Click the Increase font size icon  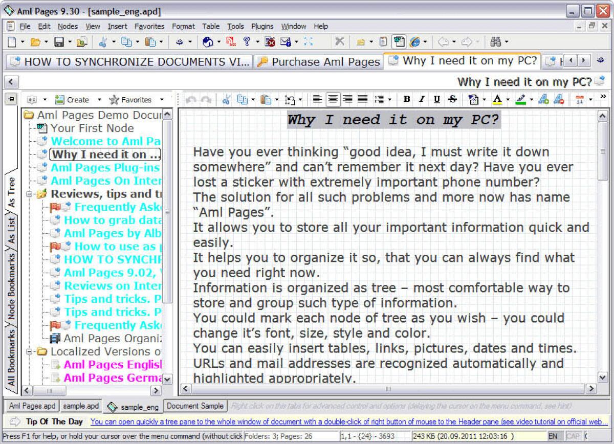pyautogui.click(x=543, y=99)
